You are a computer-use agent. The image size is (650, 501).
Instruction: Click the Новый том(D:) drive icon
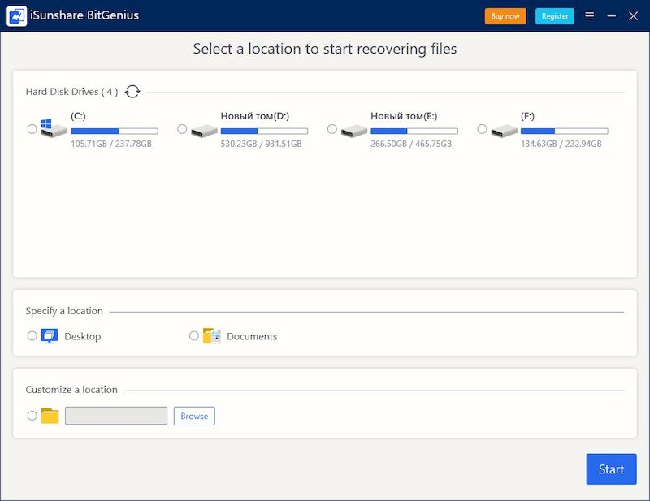pos(204,130)
